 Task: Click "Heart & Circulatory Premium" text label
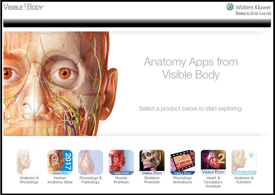coord(213,182)
